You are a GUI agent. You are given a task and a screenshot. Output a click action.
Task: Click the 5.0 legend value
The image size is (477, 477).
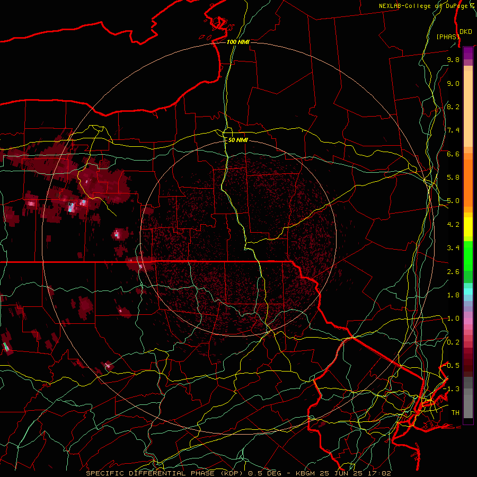[453, 201]
